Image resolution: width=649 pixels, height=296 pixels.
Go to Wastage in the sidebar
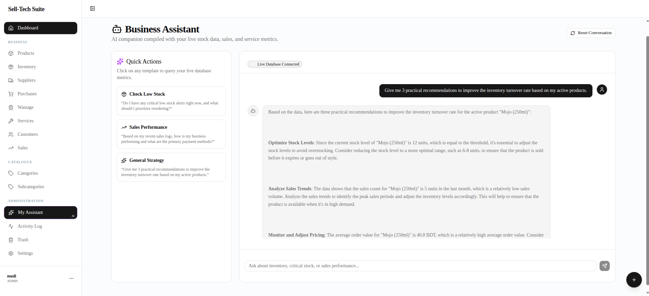[x=41, y=107]
